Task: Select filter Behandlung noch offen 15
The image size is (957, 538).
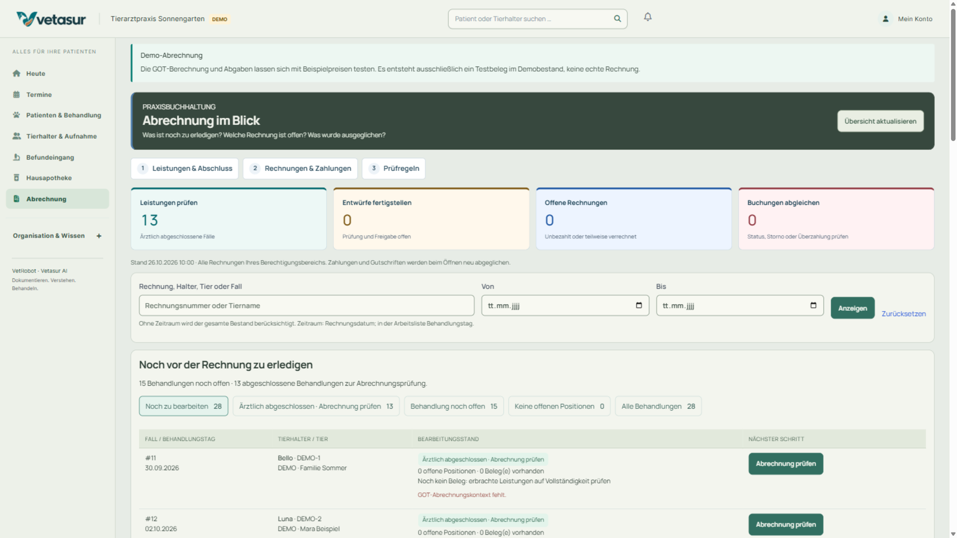Action: click(x=454, y=406)
